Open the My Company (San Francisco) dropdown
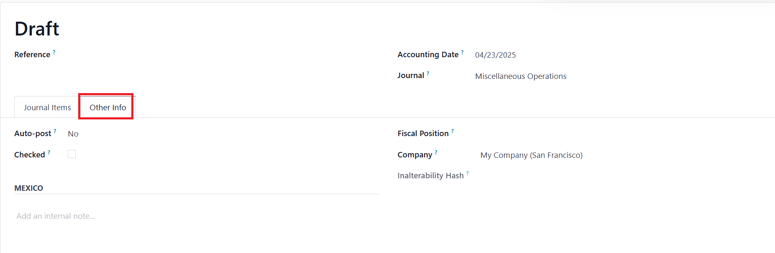Image resolution: width=775 pixels, height=253 pixels. pyautogui.click(x=531, y=155)
